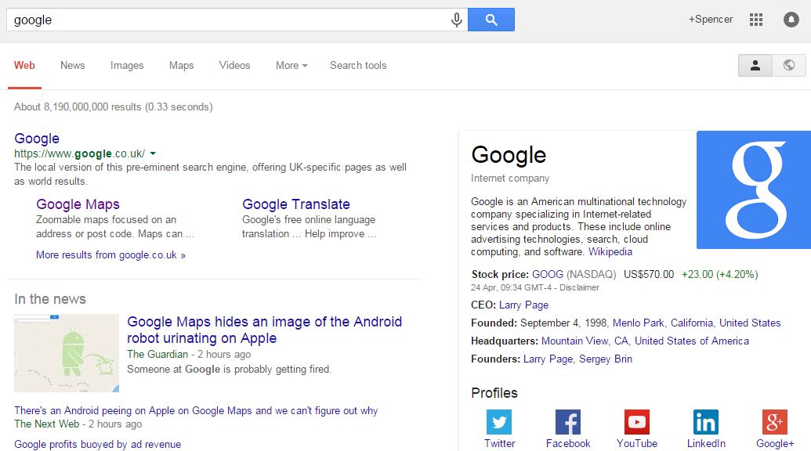The image size is (811, 451).
Task: Switch to global results with globe toggle
Action: (789, 66)
